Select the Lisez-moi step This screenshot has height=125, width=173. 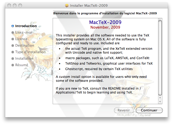coord(23,33)
